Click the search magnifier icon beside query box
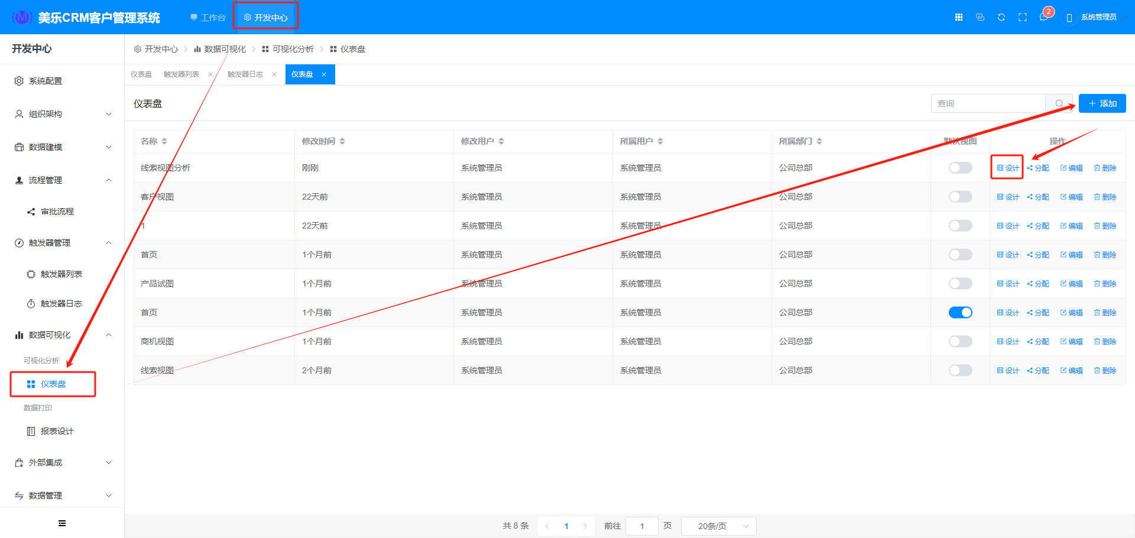The height and width of the screenshot is (538, 1135). click(1059, 103)
